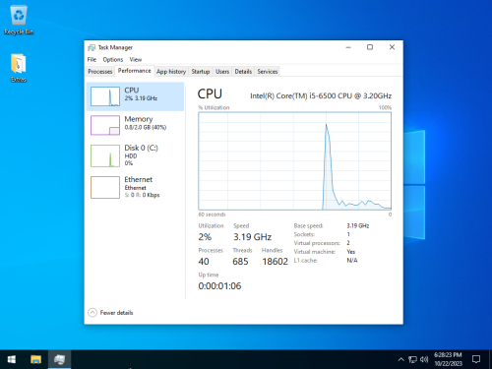View Ethernet network throughput
Image resolution: width=492 pixels, height=369 pixels.
[135, 187]
